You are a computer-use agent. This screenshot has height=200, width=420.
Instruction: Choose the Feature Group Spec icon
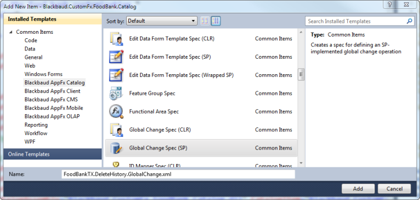click(x=116, y=93)
